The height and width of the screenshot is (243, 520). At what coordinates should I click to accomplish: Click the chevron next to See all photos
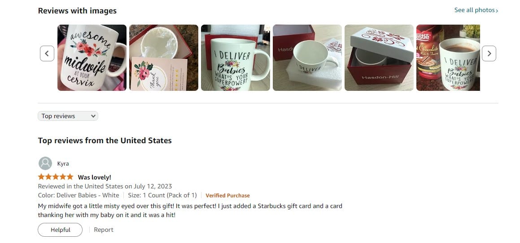pos(497,11)
